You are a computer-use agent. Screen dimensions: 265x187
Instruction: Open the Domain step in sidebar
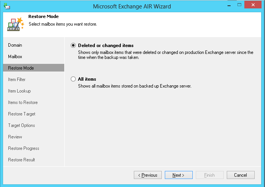[x=15, y=45]
